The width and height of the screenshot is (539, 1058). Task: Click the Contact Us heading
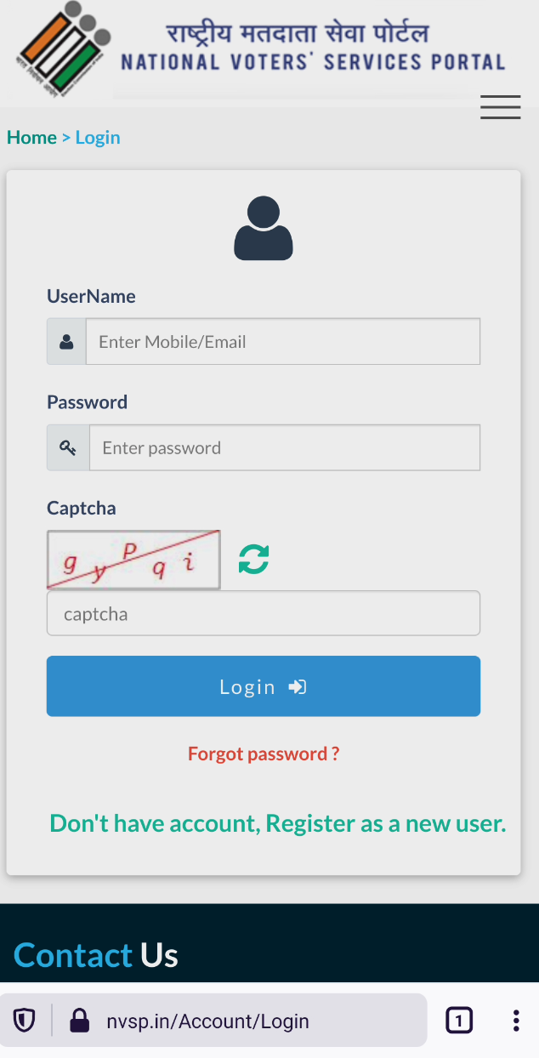(95, 955)
